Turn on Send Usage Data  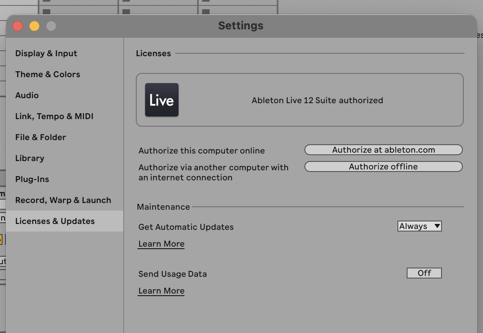pyautogui.click(x=424, y=273)
